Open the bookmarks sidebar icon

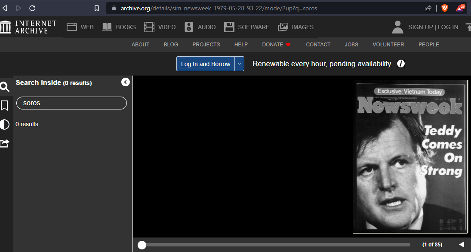pyautogui.click(x=4, y=106)
